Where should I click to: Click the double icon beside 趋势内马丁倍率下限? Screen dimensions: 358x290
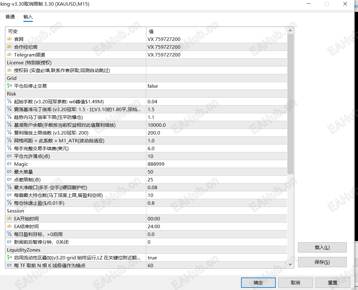click(x=9, y=117)
